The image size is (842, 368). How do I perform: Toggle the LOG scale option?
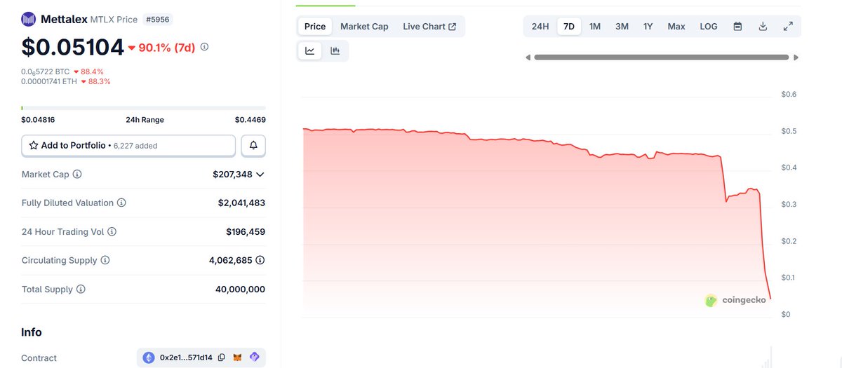point(709,27)
